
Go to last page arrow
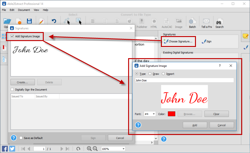pos(67,149)
